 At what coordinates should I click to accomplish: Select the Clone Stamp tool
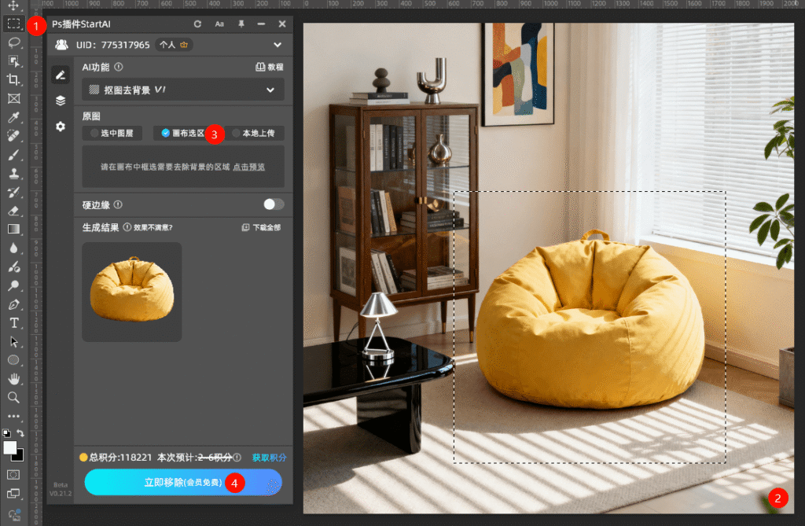tap(13, 173)
